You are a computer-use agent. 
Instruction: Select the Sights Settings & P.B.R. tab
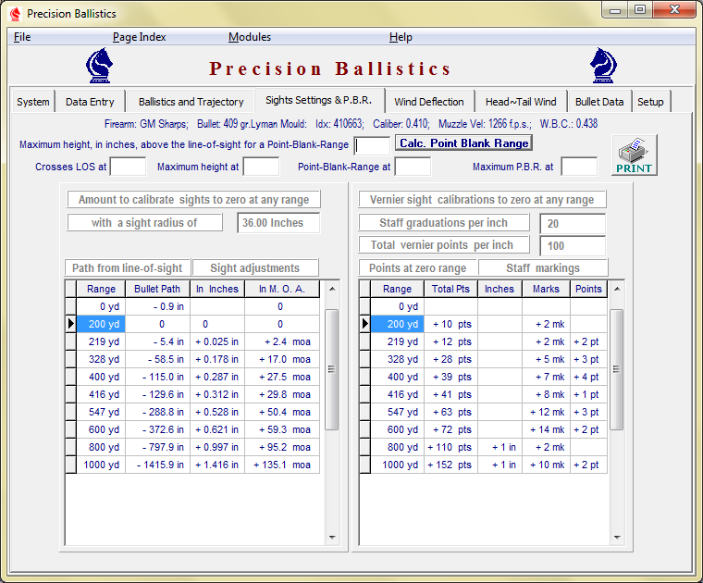pos(319,101)
